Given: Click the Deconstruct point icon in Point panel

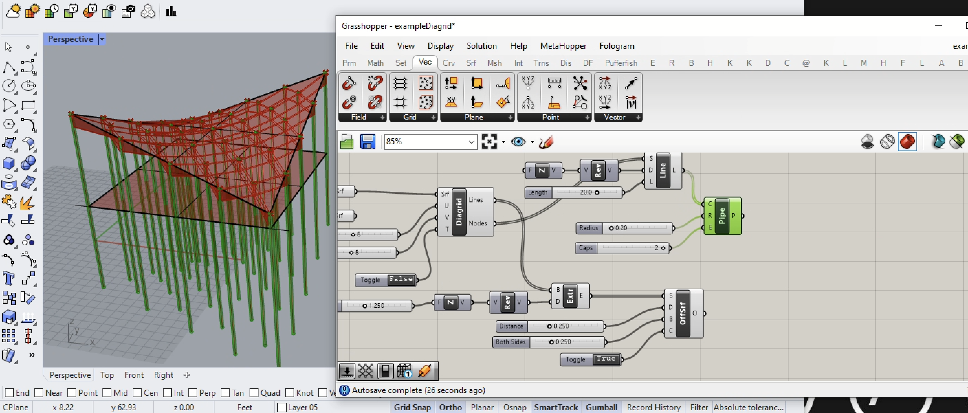Looking at the screenshot, I should pyautogui.click(x=528, y=102).
